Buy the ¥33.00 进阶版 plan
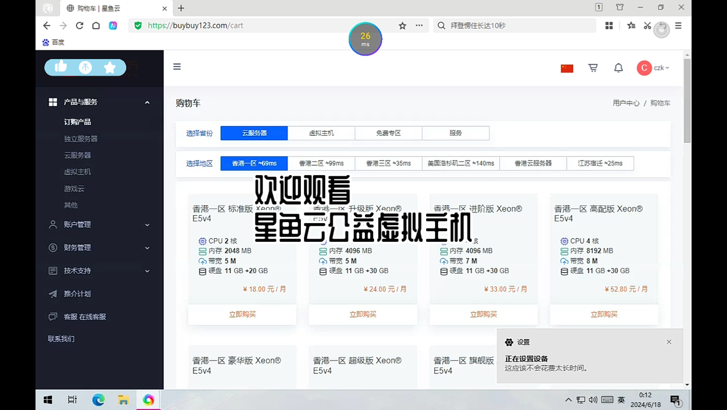The image size is (727, 410). pos(484,314)
